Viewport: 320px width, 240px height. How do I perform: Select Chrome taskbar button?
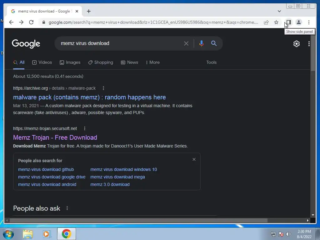[x=66, y=234]
